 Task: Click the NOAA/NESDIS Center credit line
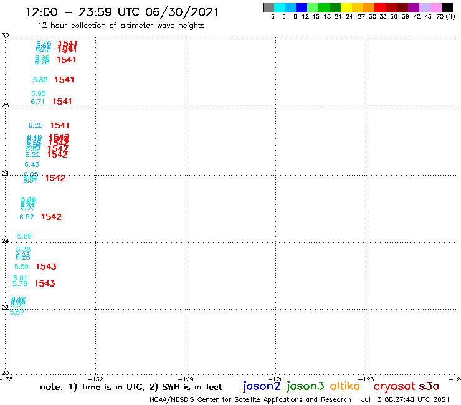click(x=250, y=400)
